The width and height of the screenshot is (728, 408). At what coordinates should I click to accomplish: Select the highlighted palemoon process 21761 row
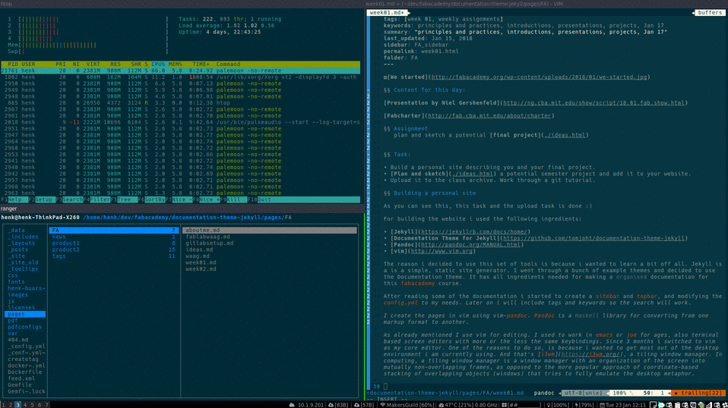tap(180, 71)
